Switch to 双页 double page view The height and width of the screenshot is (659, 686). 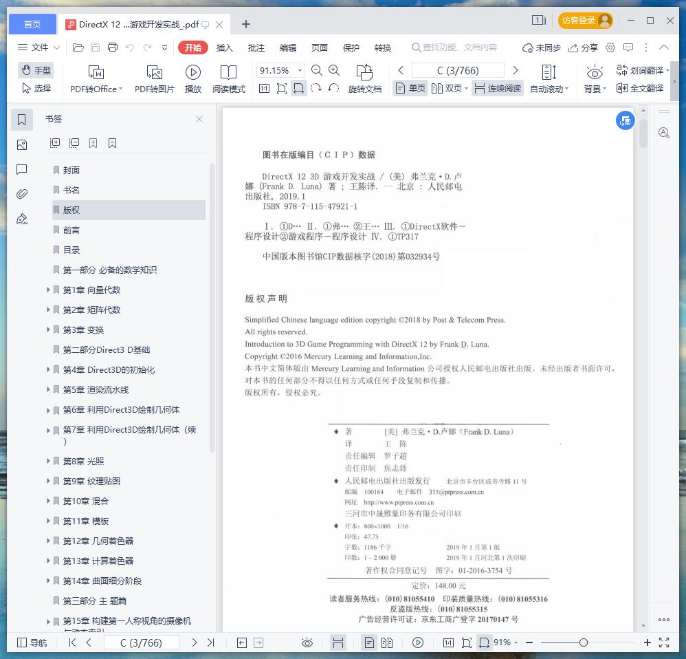pyautogui.click(x=450, y=89)
